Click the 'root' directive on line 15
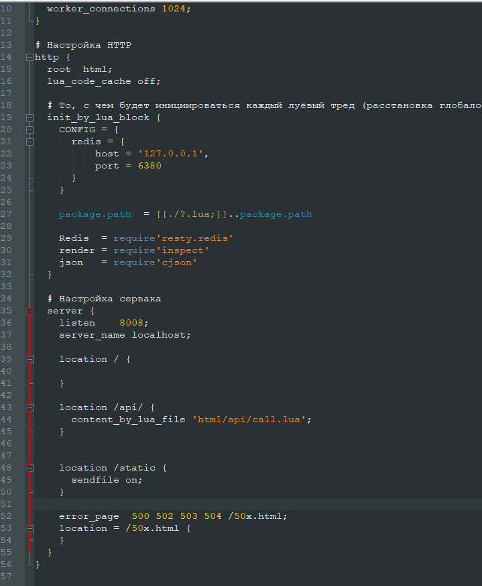 tap(58, 69)
